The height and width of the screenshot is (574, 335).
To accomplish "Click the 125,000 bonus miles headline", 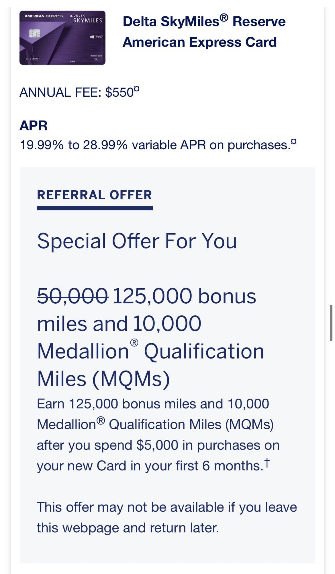I will coord(185,296).
